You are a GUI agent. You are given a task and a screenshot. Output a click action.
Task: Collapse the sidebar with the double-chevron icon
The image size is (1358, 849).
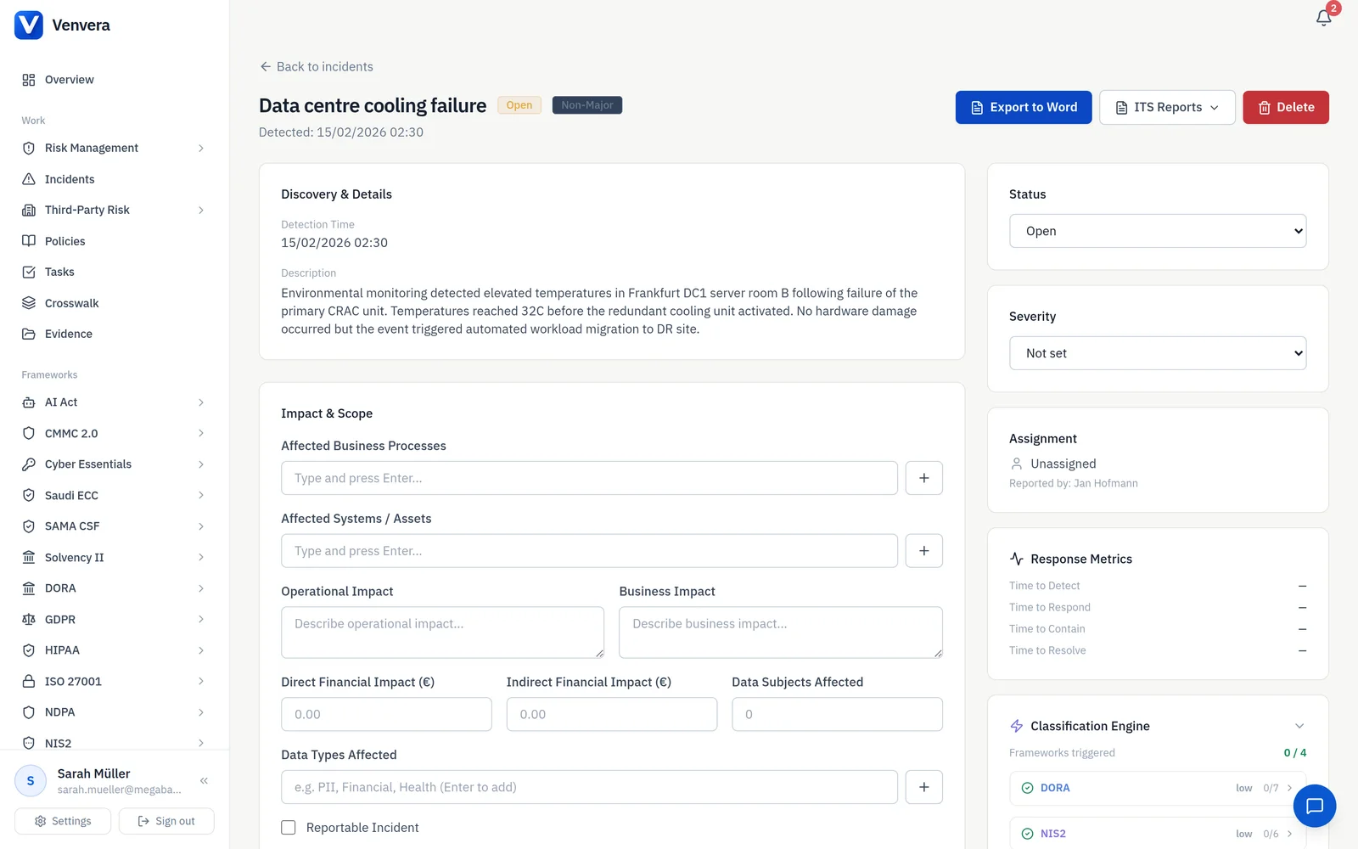204,780
